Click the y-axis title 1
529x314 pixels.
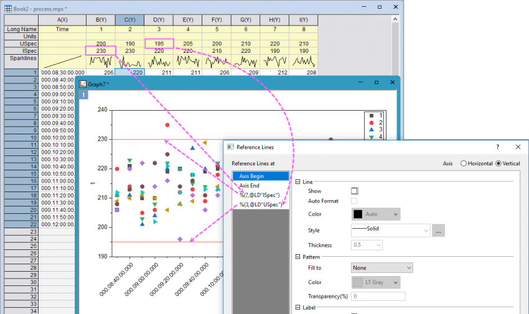pyautogui.click(x=93, y=183)
